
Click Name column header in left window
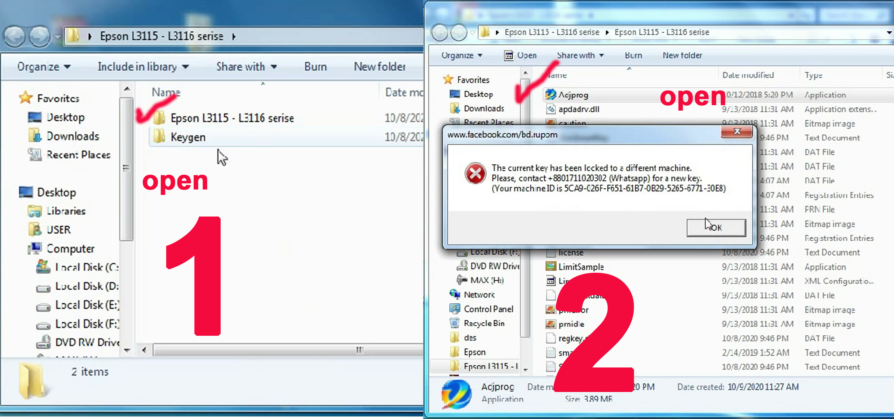(x=166, y=92)
